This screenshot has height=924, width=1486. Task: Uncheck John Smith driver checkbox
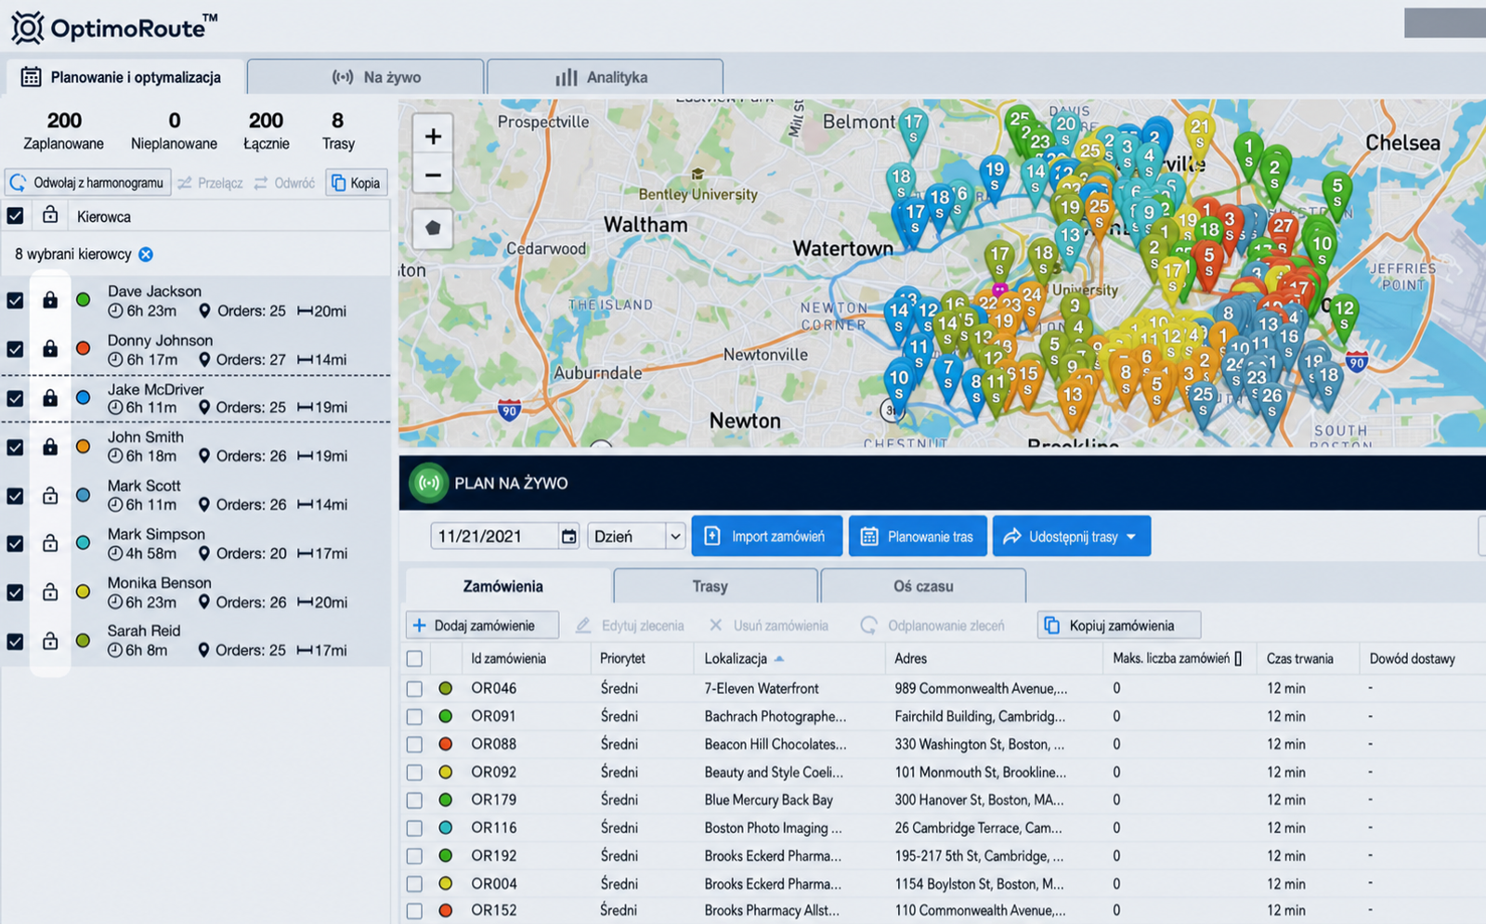pos(15,447)
